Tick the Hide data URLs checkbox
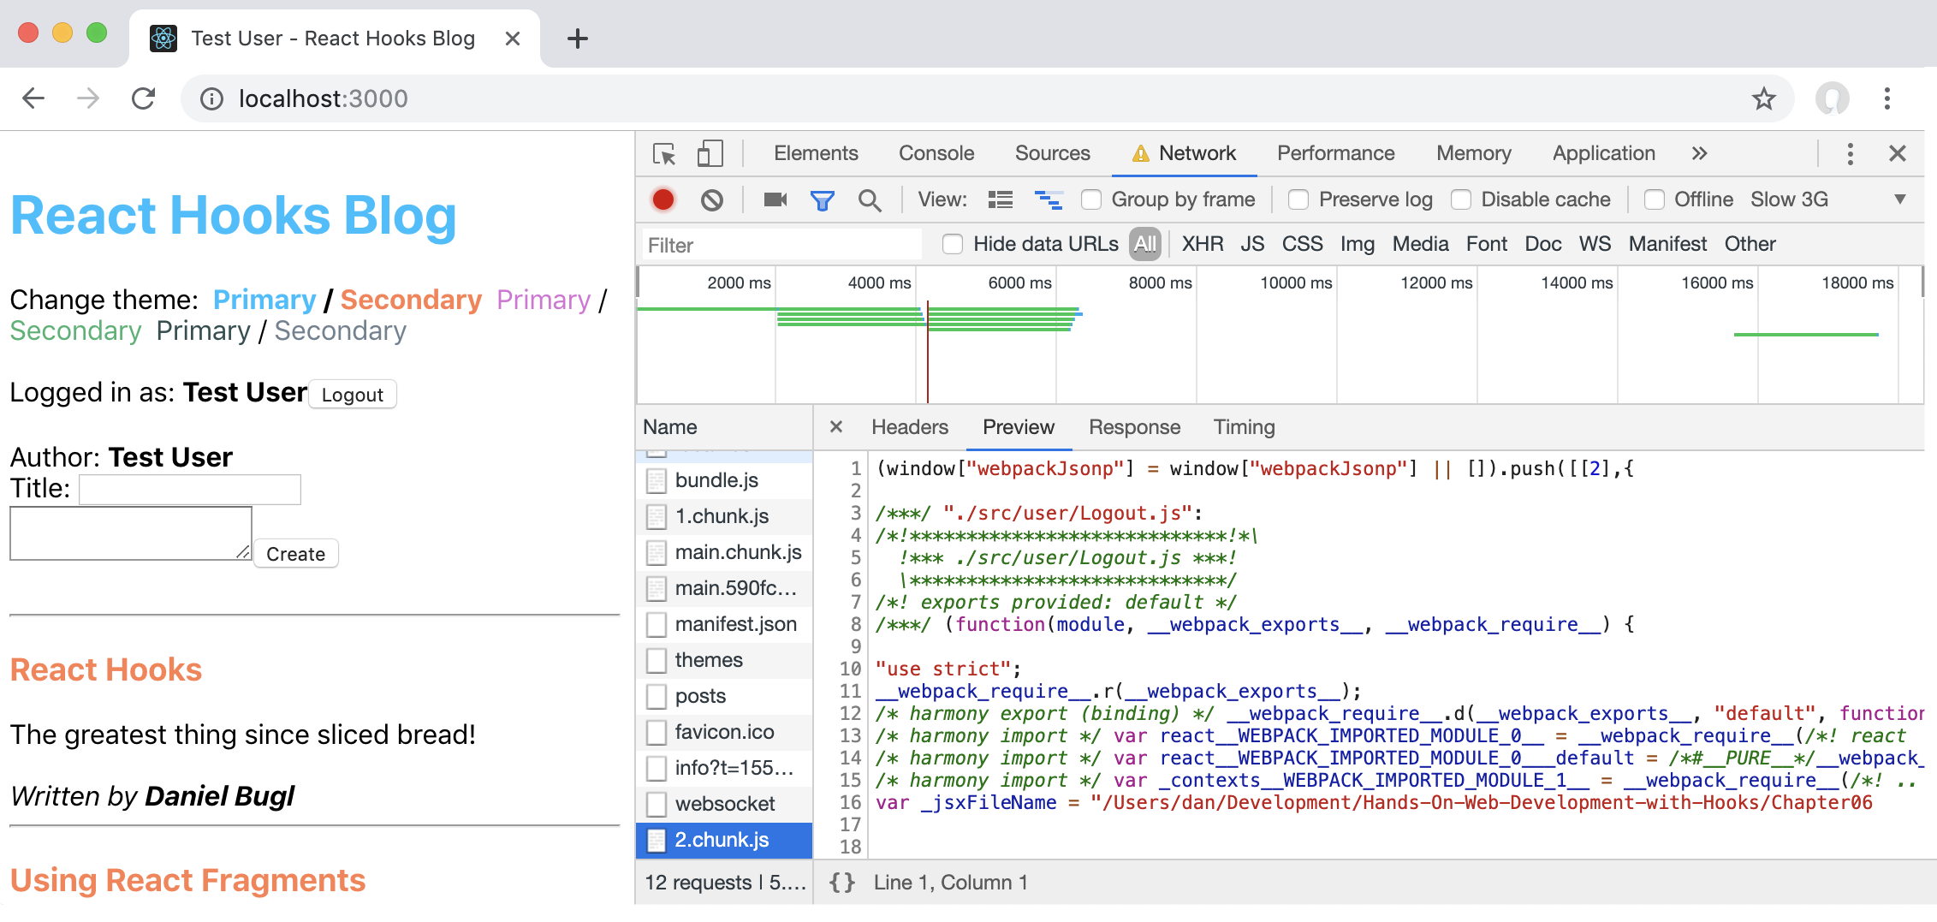The image size is (1937, 922). coord(953,244)
